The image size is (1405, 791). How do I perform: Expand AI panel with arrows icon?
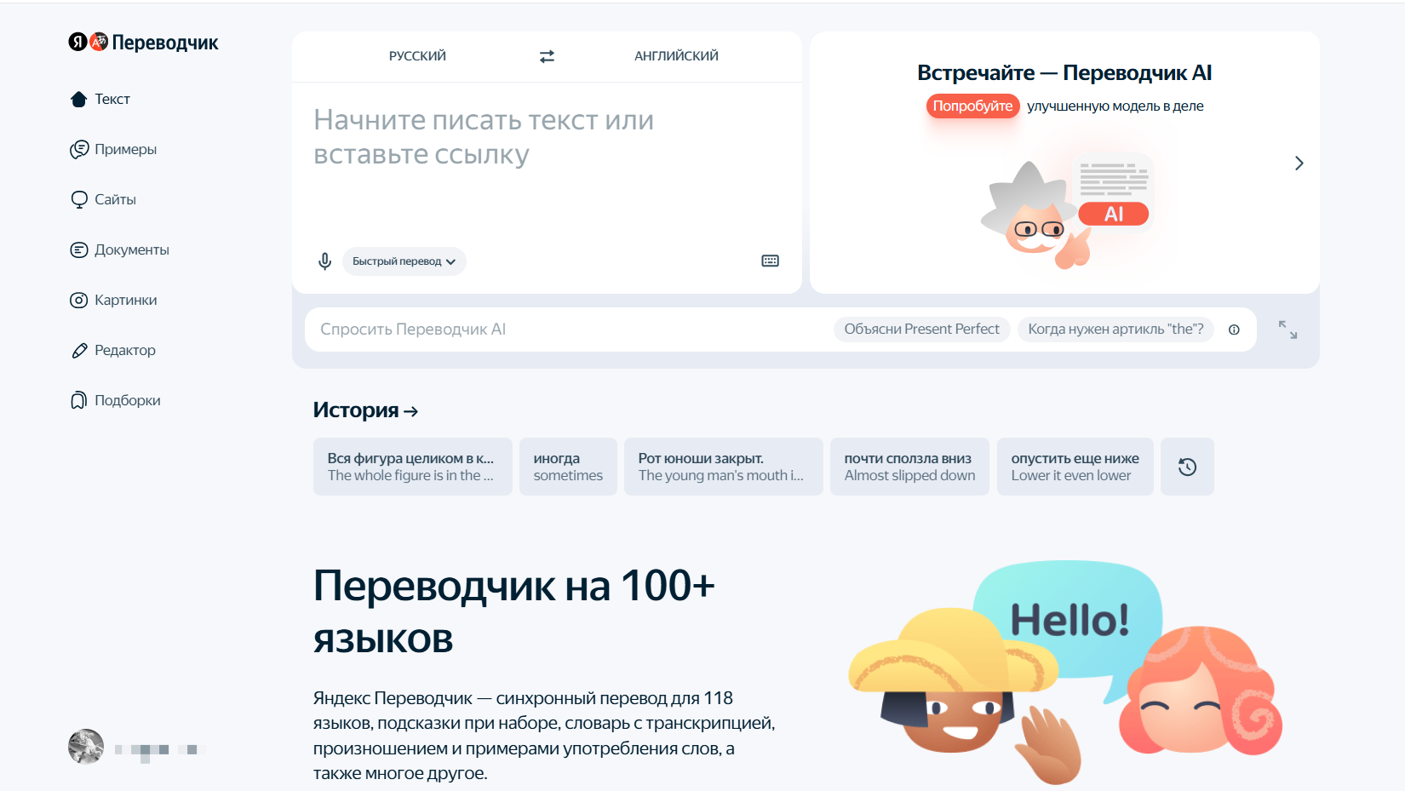point(1287,330)
